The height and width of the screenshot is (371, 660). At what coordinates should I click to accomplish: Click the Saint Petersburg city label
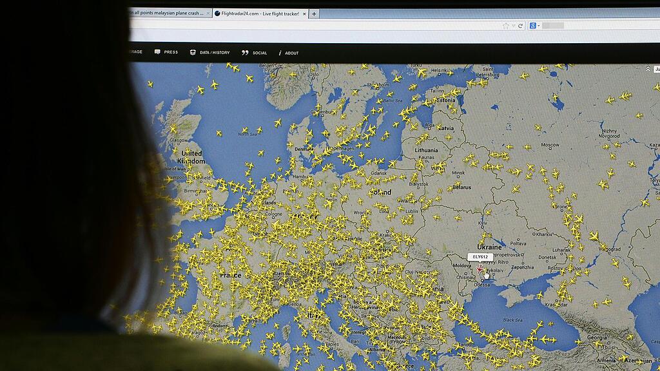click(x=489, y=72)
